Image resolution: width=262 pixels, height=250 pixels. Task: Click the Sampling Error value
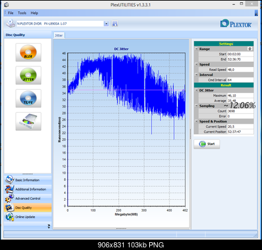[240, 116]
